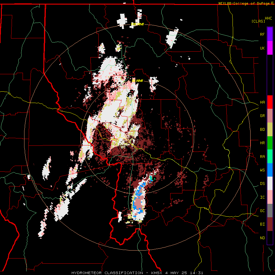Click the magenta UK color swatch in legend
This screenshot has width=275, height=275.
pos(270,48)
